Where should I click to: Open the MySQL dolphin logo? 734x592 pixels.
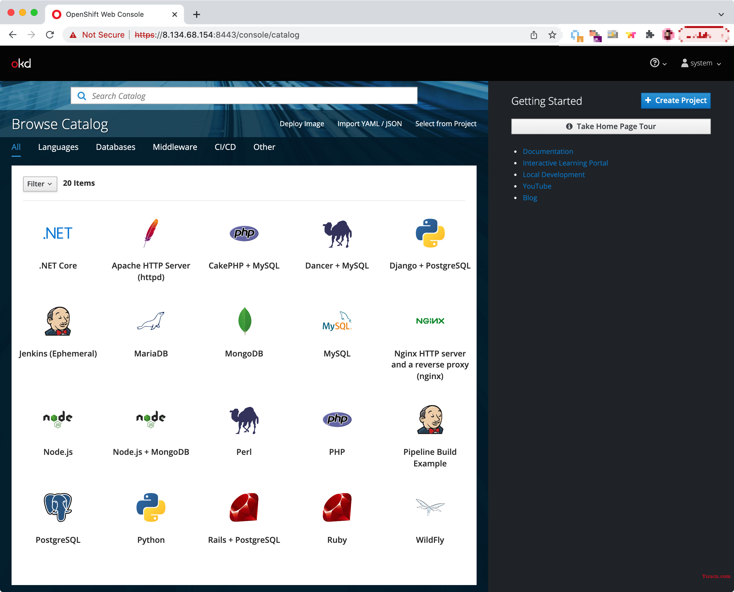click(337, 321)
